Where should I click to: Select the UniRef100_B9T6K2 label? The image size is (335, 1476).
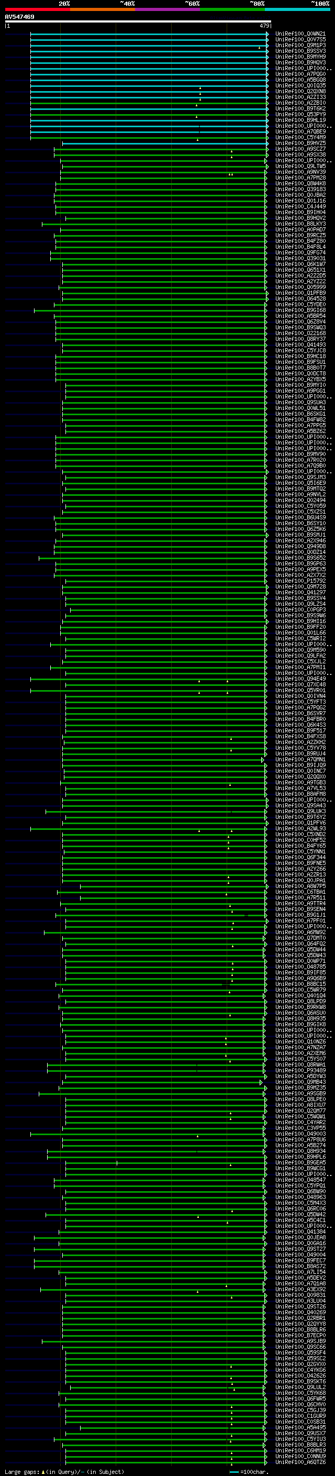click(300, 108)
